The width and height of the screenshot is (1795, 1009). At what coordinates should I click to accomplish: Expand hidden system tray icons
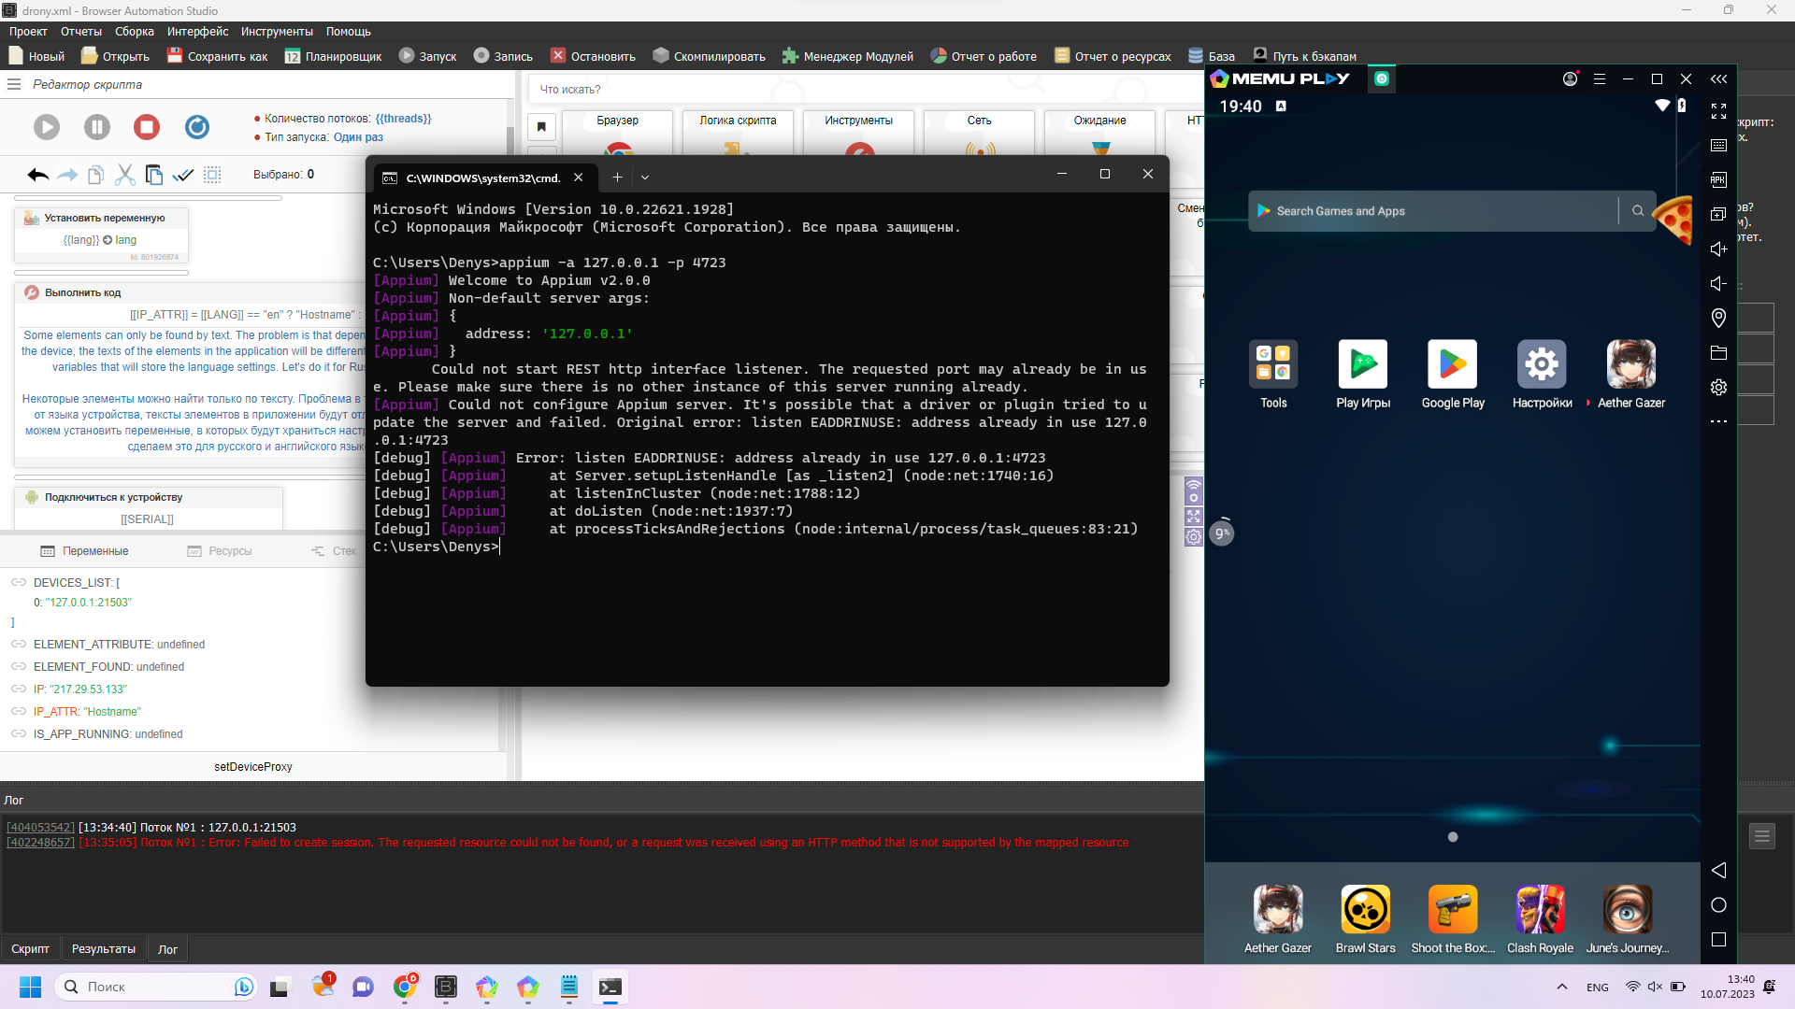[1561, 987]
